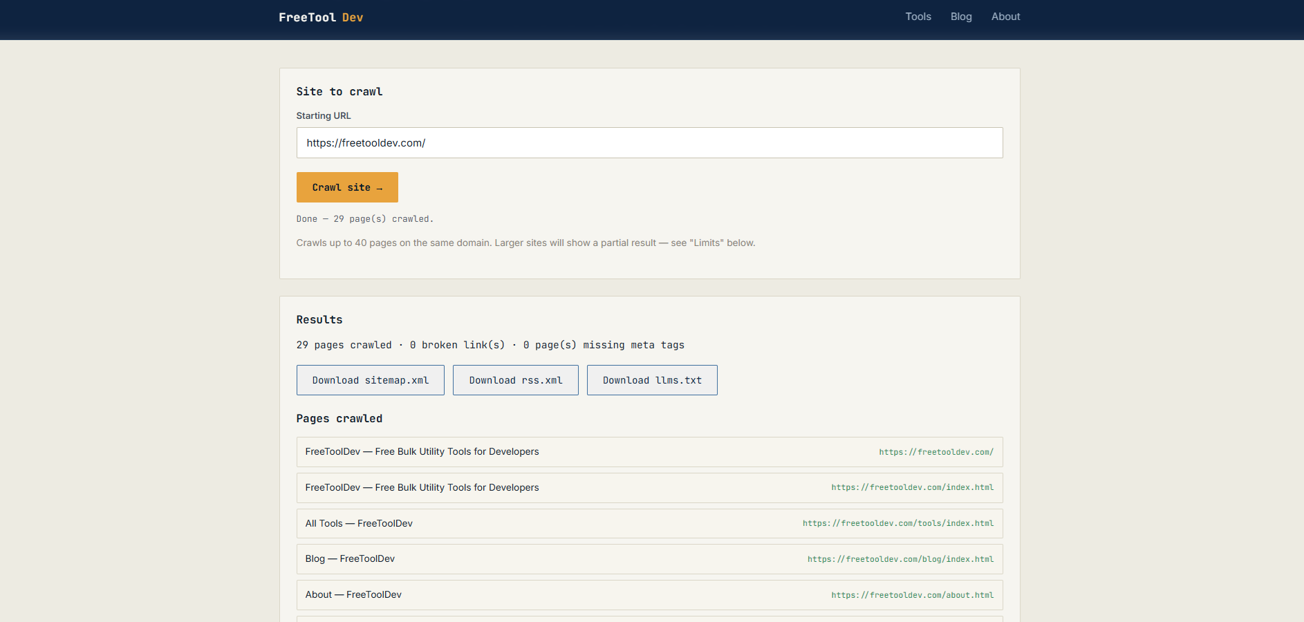
Task: Click the 'Starting URL' field label
Action: click(x=324, y=115)
